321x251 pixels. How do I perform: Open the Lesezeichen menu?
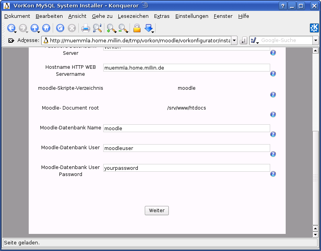(x=133, y=16)
